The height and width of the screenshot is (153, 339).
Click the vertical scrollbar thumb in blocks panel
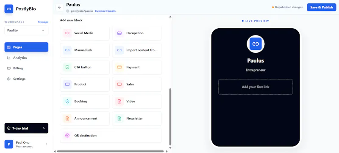[170, 117]
